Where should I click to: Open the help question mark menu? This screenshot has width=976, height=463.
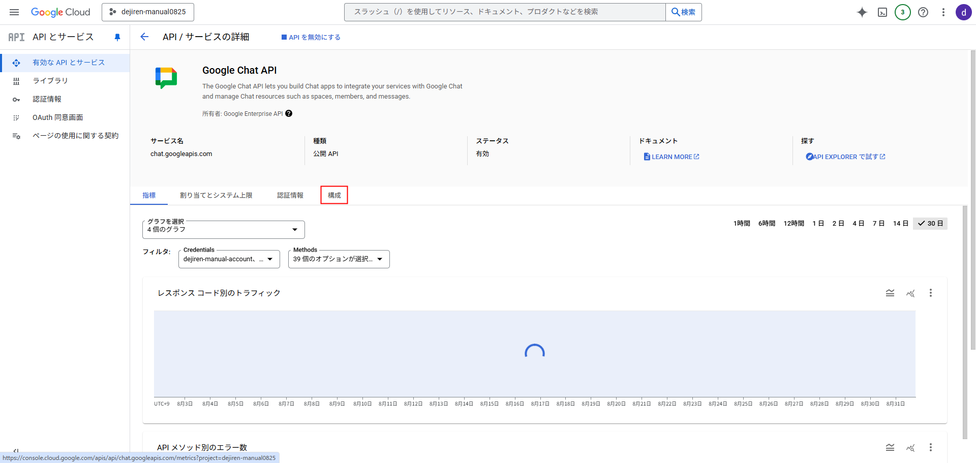[923, 12]
